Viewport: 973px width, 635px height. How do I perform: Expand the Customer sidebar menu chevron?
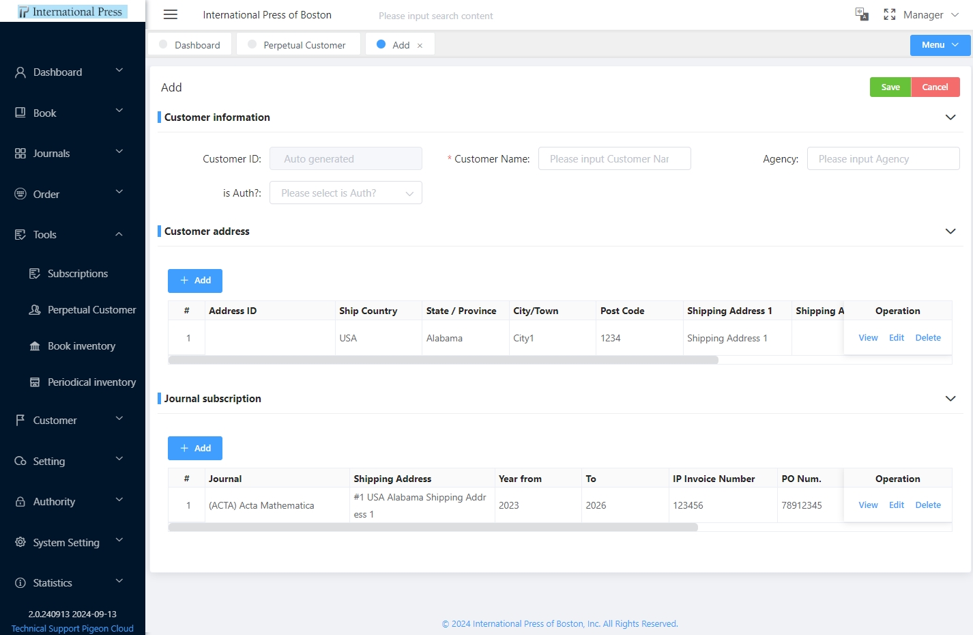tap(119, 419)
